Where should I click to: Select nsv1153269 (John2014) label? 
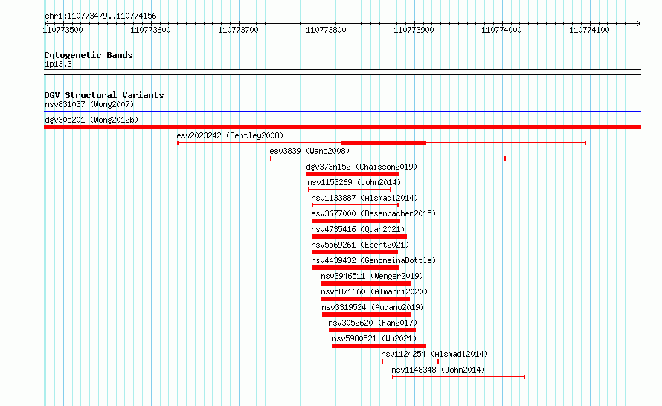pos(354,182)
